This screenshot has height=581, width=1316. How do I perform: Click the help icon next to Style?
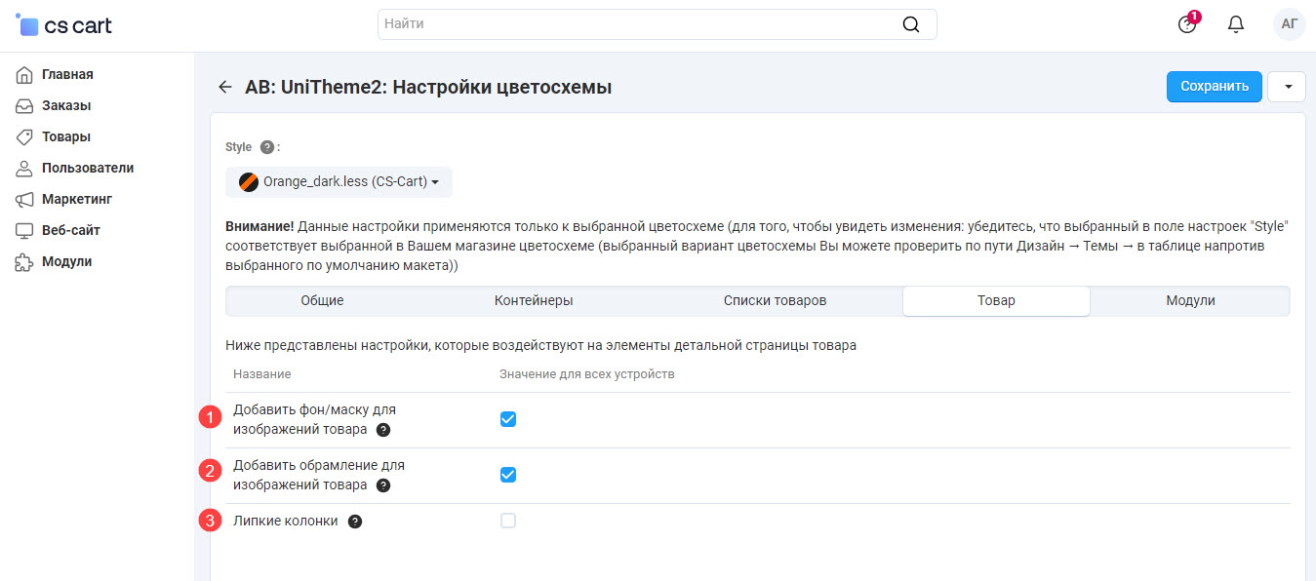click(267, 147)
